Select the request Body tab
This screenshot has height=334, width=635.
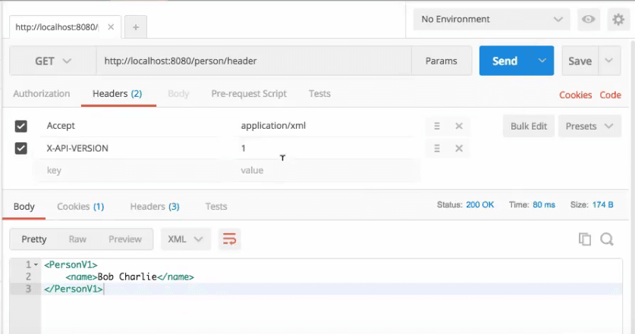[x=178, y=94]
